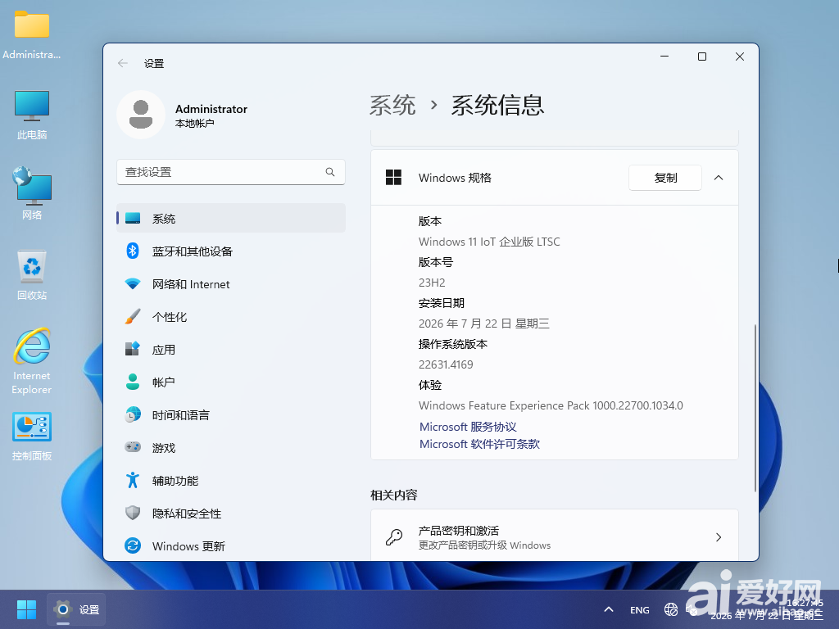839x629 pixels.
Task: Click the 时间和语言 clock icon
Action: (x=132, y=414)
